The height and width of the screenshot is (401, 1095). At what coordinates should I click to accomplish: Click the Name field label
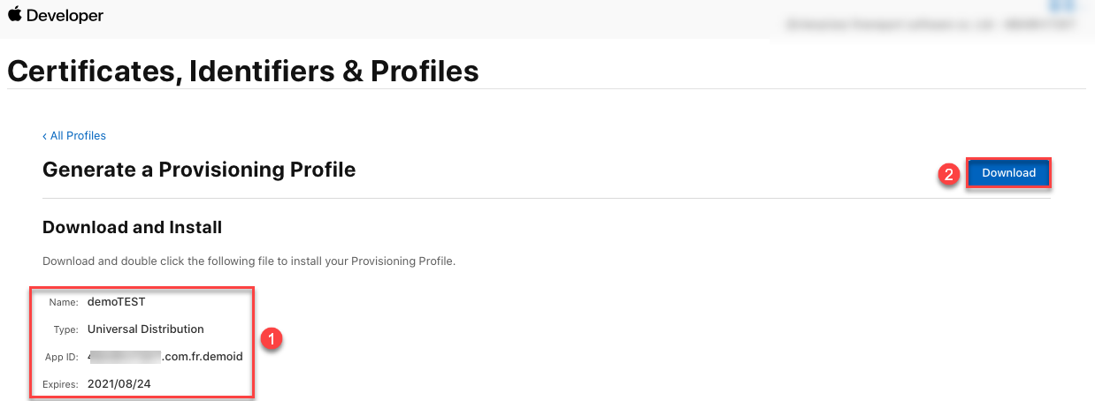[x=64, y=303]
